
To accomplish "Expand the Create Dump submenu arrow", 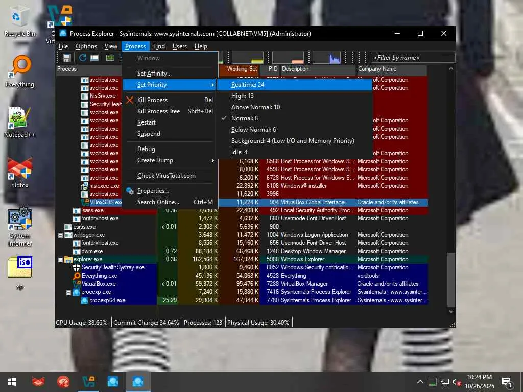I will (x=212, y=160).
